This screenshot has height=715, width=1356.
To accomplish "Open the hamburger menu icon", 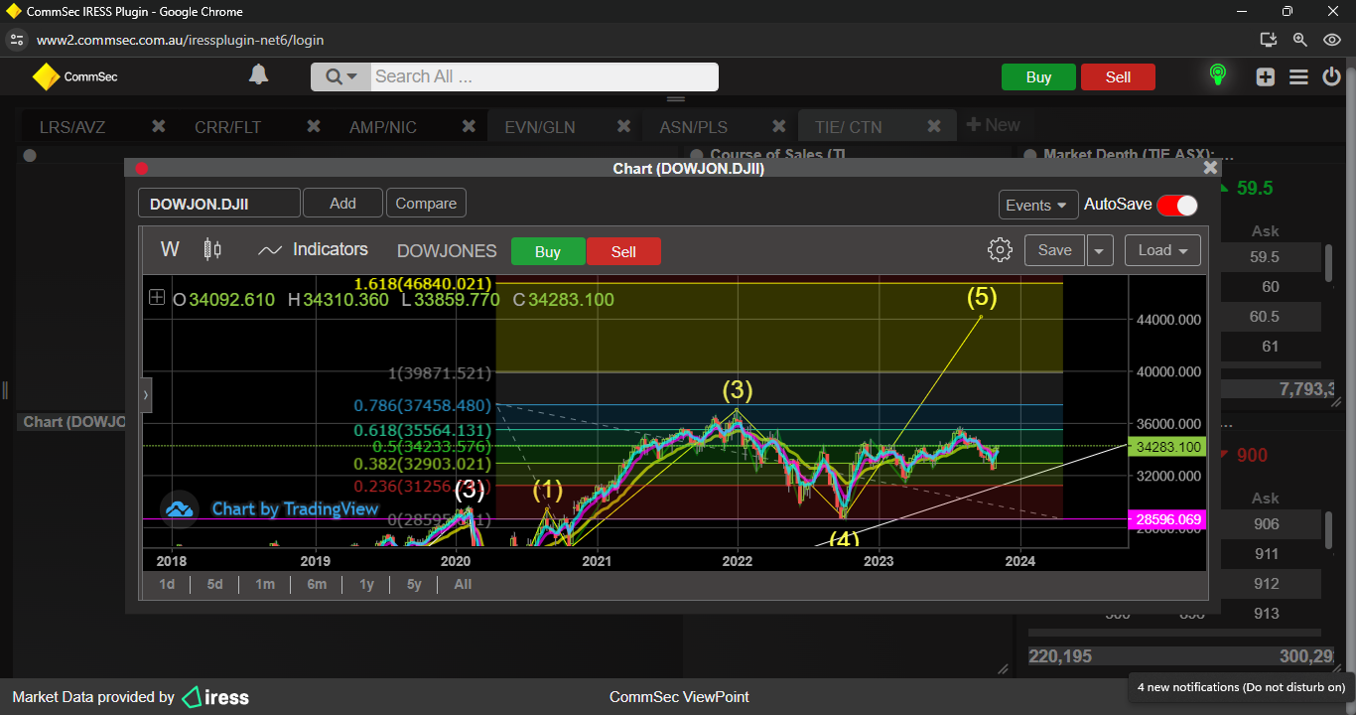I will 1298,76.
